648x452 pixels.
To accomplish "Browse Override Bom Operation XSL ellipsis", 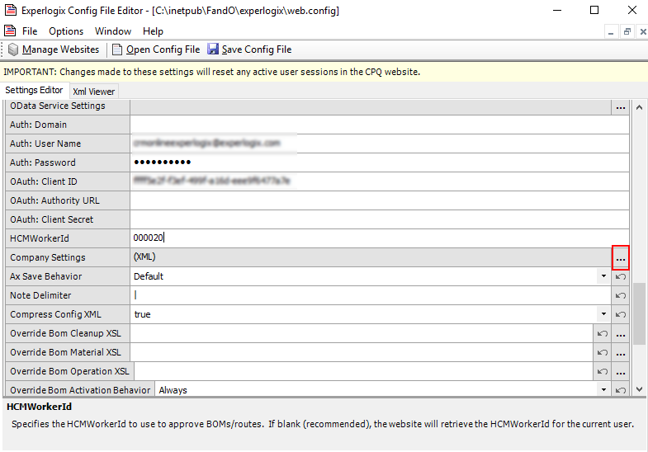I will click(x=620, y=371).
